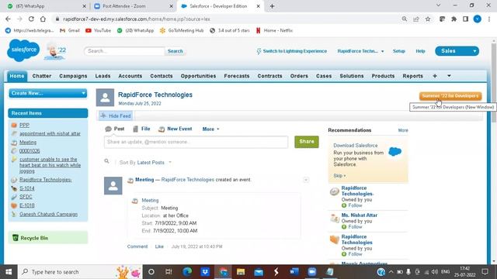Toggle Hide Feed

coord(116,116)
